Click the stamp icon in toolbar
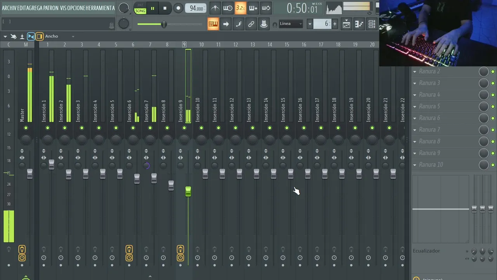This screenshot has width=497, height=280. (x=264, y=24)
